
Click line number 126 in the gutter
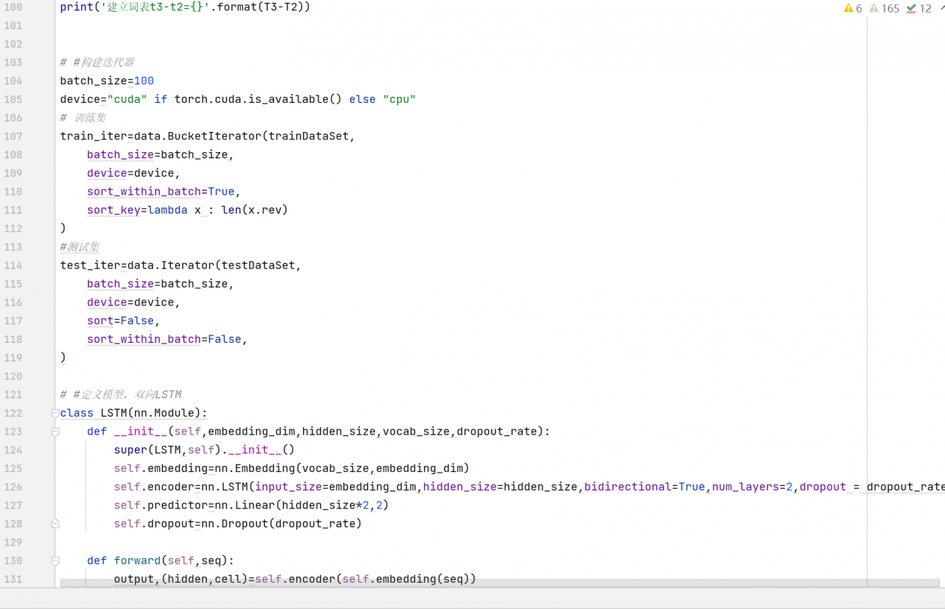click(x=13, y=487)
